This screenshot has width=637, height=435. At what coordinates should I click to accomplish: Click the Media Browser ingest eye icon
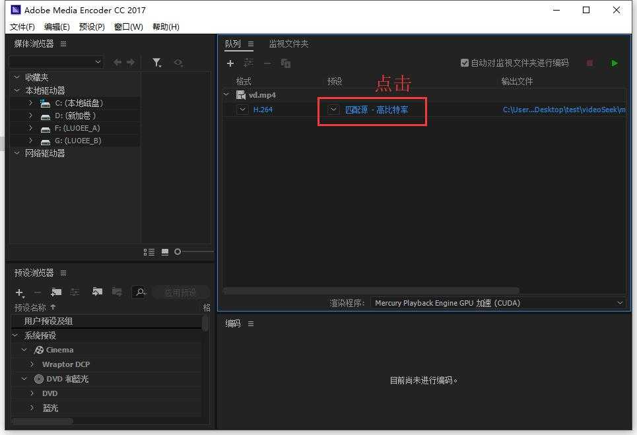pyautogui.click(x=178, y=63)
